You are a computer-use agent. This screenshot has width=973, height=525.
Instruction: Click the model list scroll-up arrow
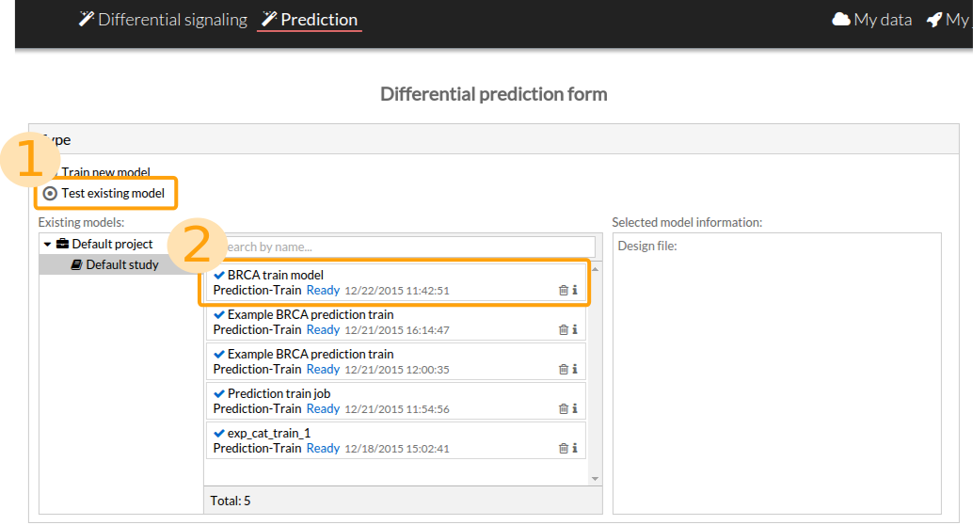point(595,270)
